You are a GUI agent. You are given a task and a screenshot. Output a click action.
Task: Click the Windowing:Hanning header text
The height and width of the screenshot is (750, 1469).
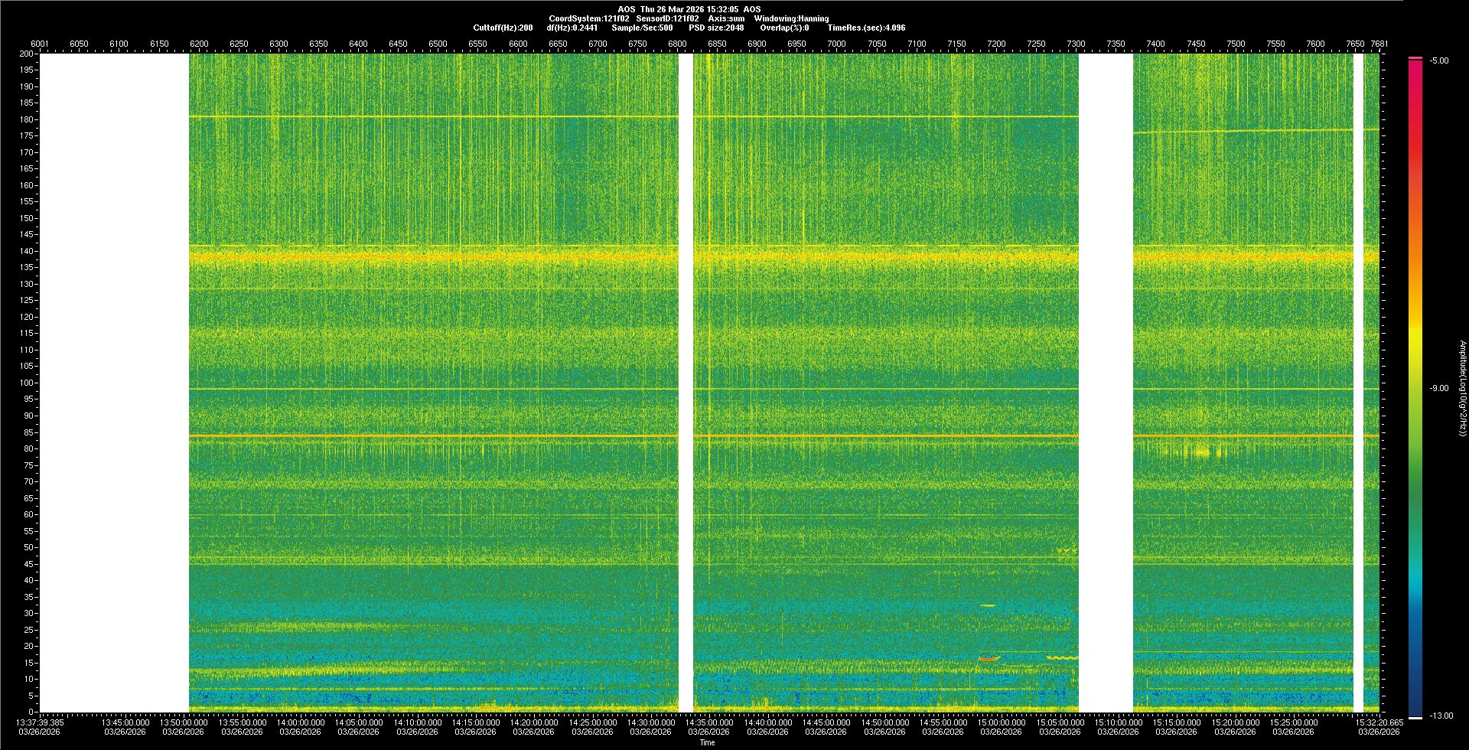791,18
